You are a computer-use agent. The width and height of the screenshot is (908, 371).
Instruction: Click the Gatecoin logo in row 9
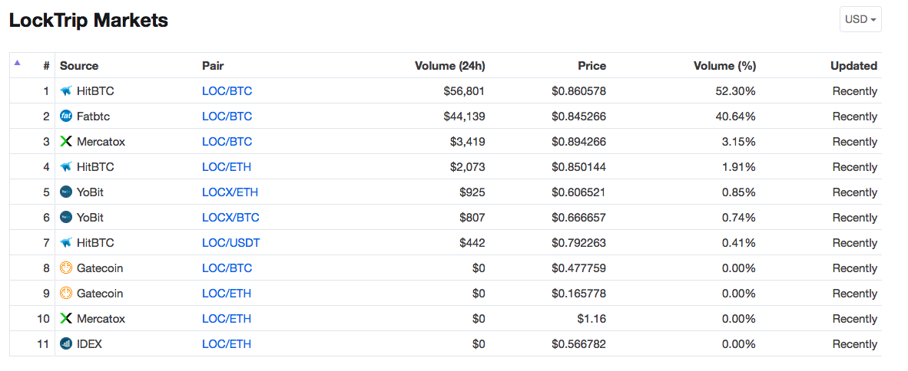pos(66,294)
